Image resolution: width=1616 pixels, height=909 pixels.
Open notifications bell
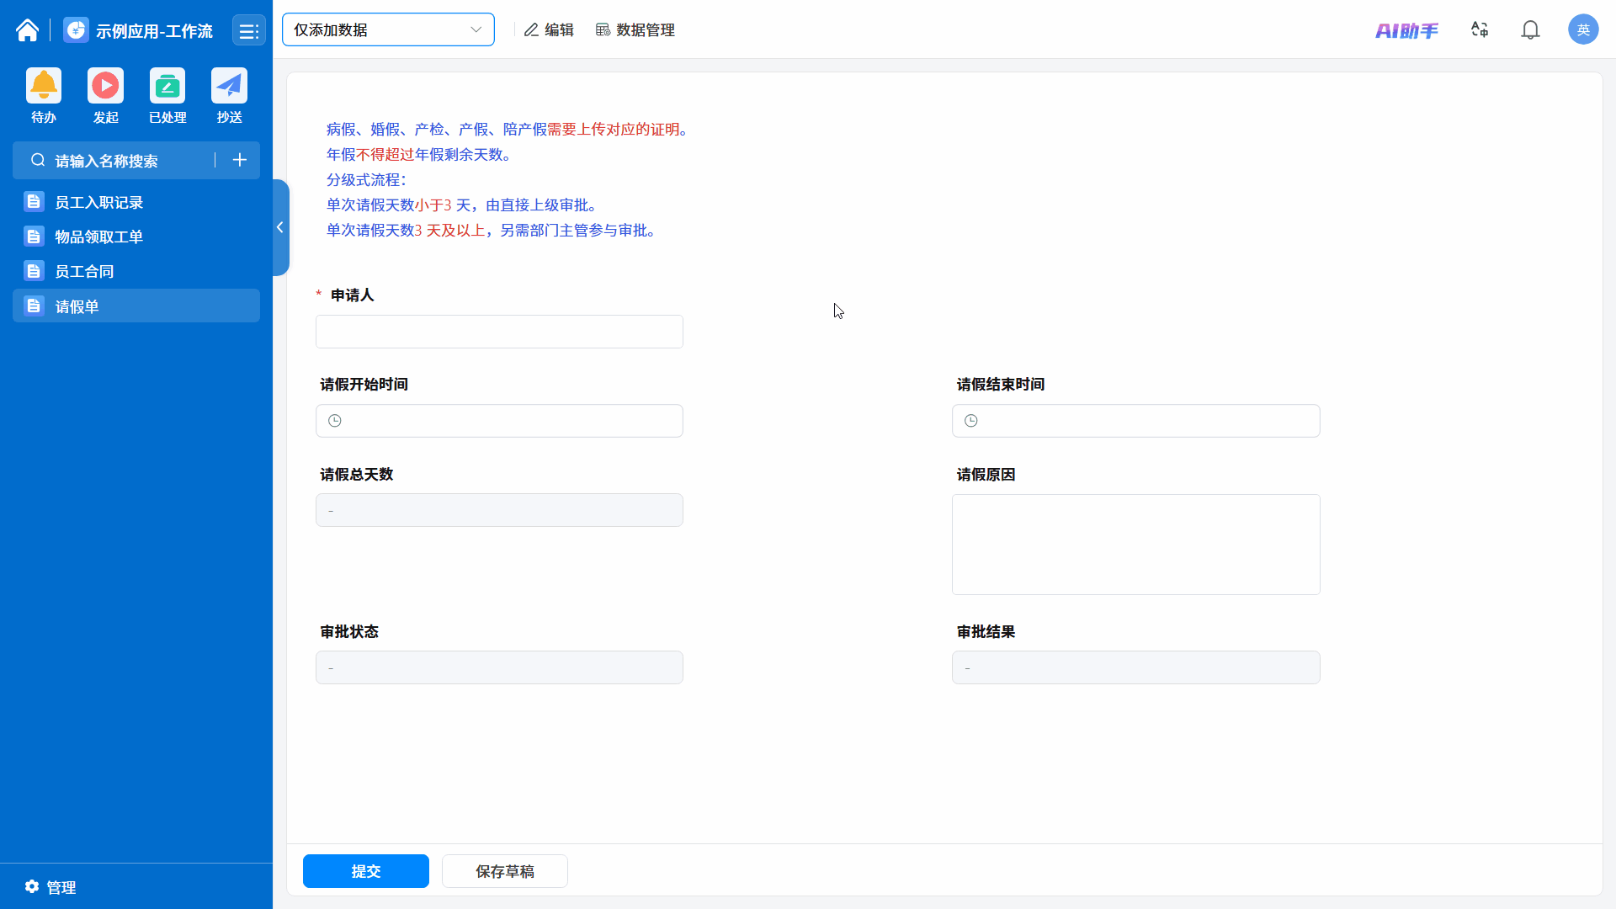(x=1530, y=30)
